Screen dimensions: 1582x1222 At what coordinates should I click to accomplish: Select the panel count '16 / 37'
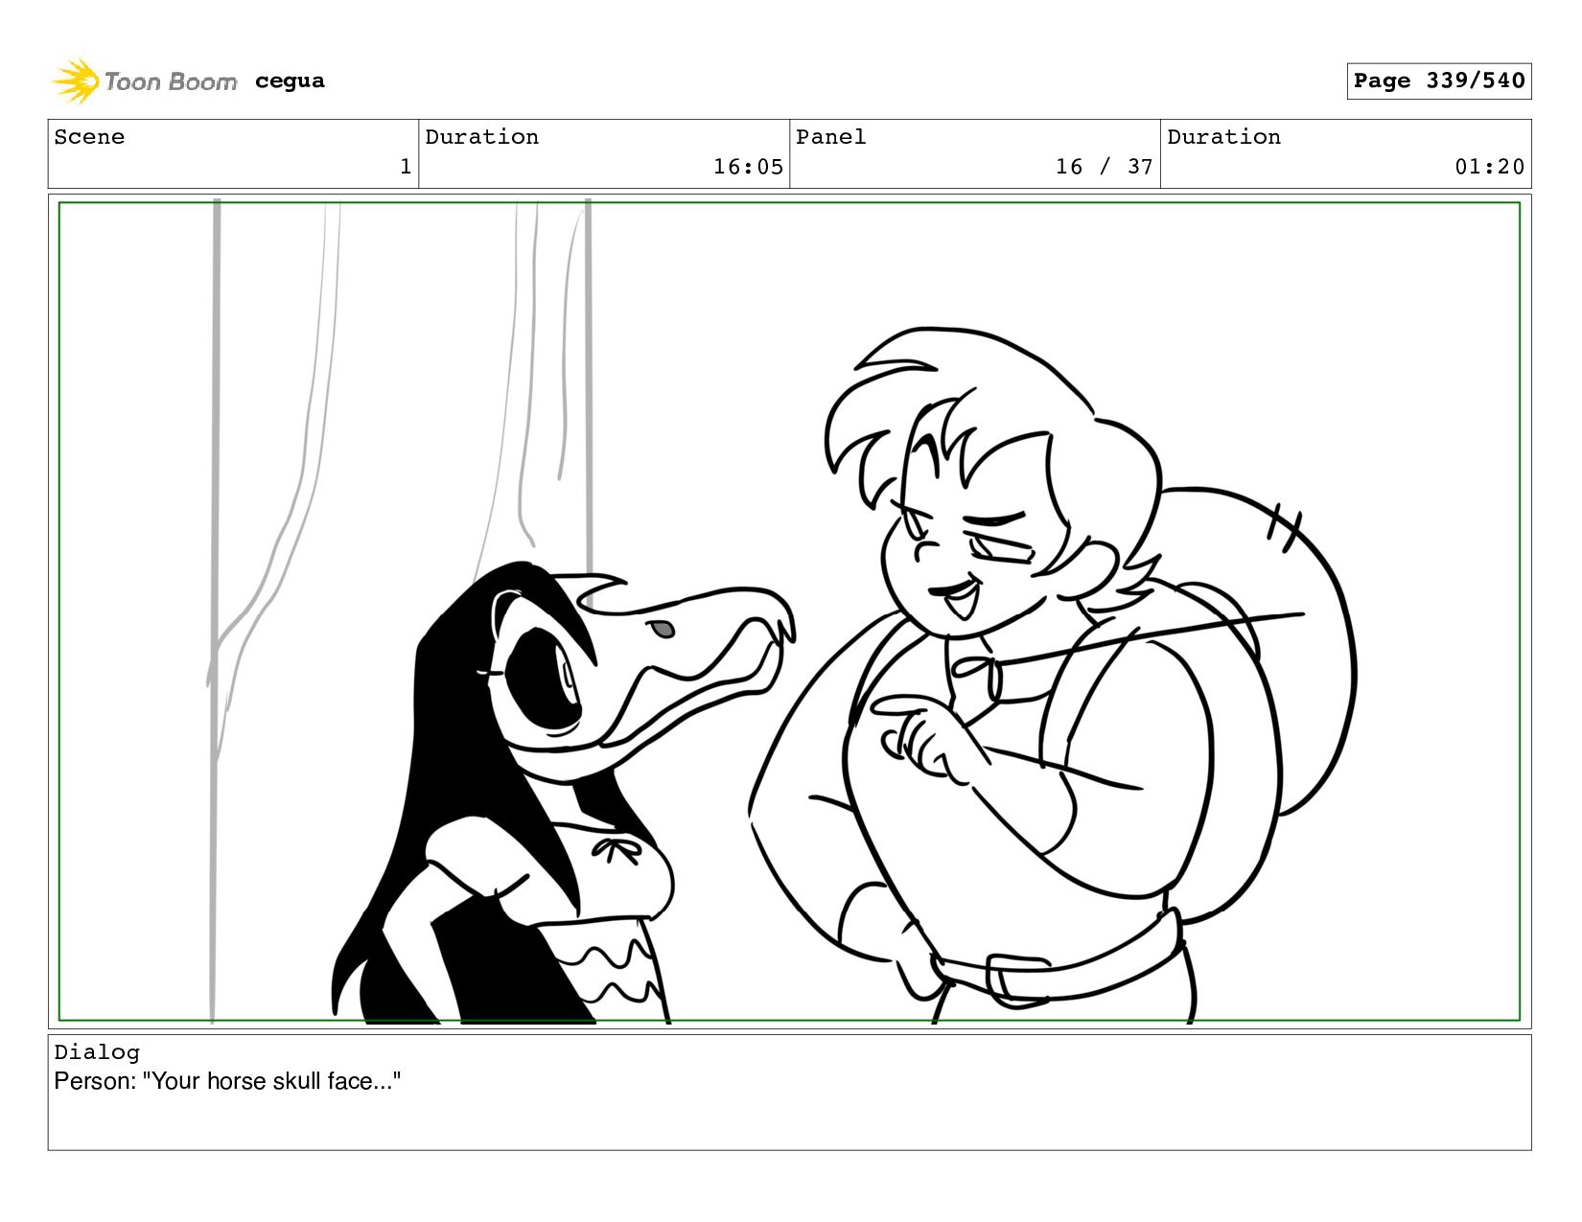[x=1104, y=167]
